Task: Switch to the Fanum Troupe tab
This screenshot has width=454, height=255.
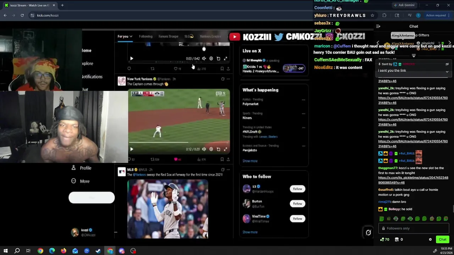Action: tap(168, 36)
